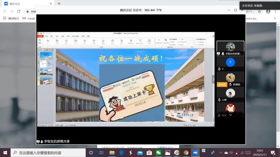
Task: Click the Cortana circle icon
Action: 91,152
